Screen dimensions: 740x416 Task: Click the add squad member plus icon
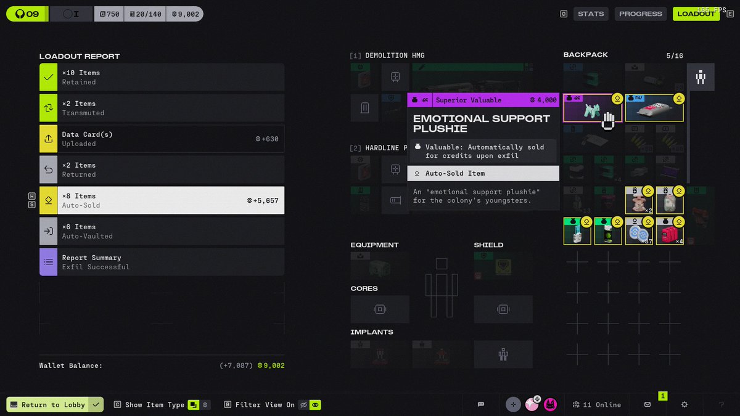[513, 404]
